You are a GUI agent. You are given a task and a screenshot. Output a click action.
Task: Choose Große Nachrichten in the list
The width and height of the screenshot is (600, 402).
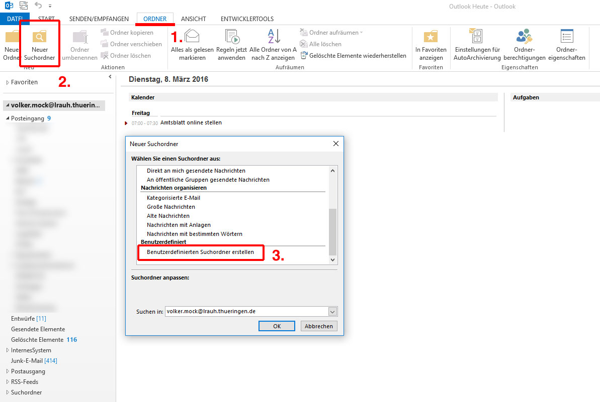coord(171,207)
